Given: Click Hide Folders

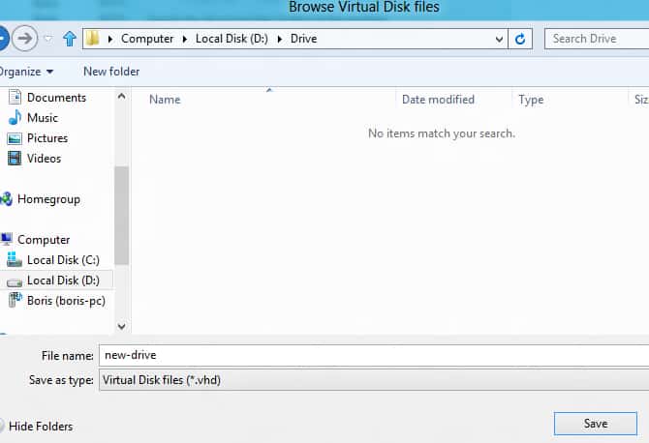Looking at the screenshot, I should [40, 427].
